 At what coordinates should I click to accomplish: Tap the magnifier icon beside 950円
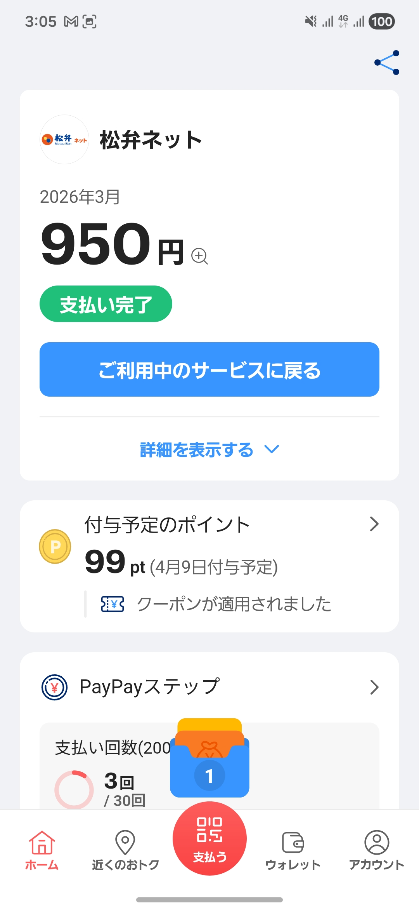200,256
